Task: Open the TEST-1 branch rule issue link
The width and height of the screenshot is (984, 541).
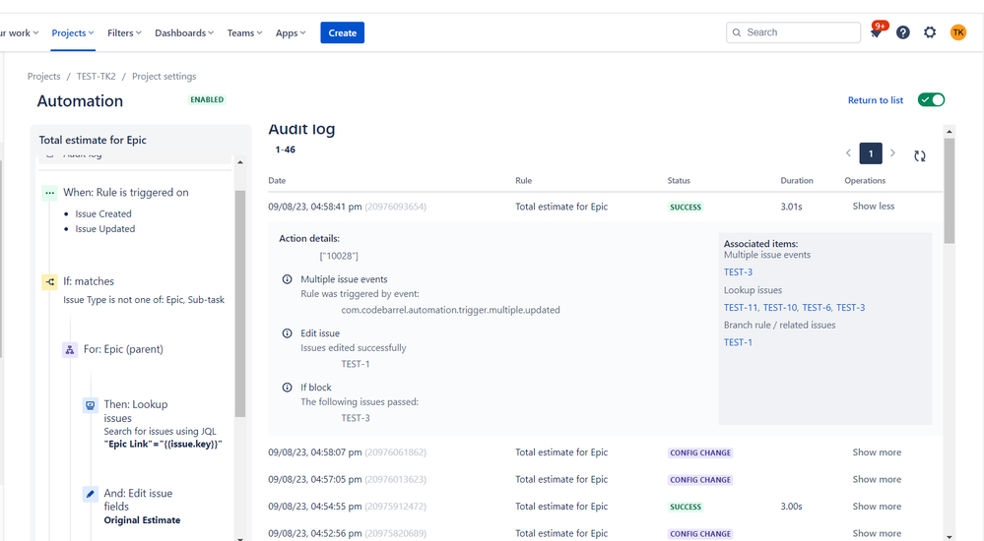Action: tap(738, 342)
